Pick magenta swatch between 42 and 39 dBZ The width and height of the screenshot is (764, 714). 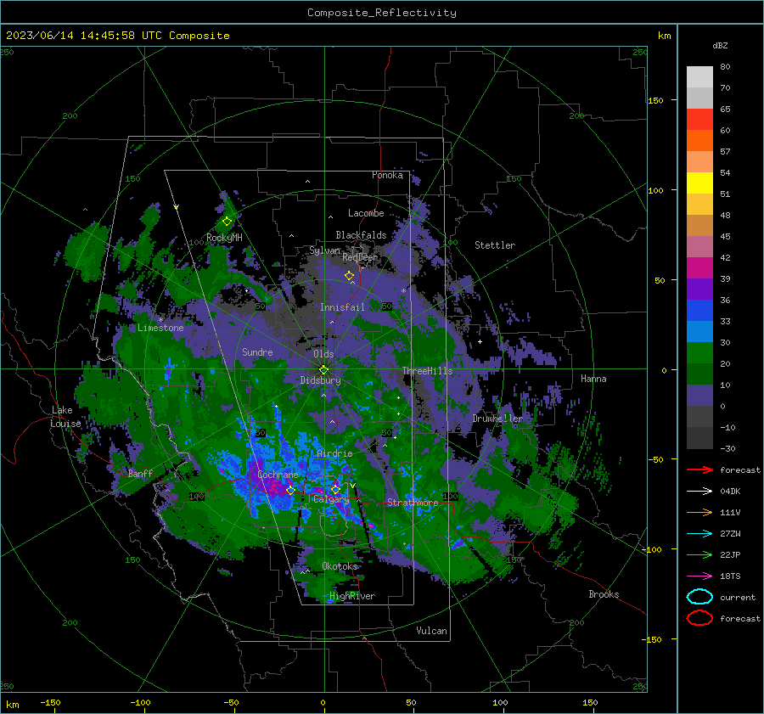[699, 267]
